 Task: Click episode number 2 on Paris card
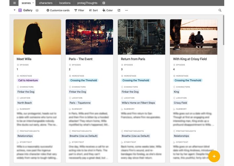click(70, 69)
